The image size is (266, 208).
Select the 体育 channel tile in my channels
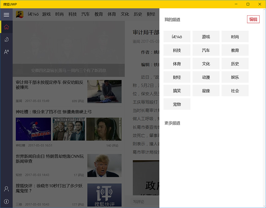tap(177, 64)
